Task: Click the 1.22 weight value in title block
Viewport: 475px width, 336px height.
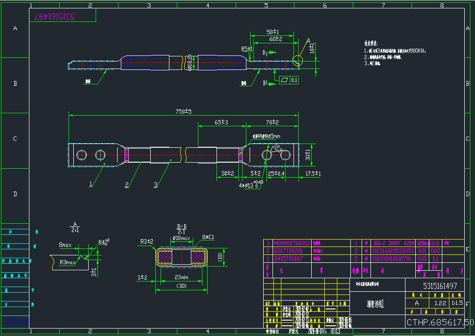Action: click(440, 303)
